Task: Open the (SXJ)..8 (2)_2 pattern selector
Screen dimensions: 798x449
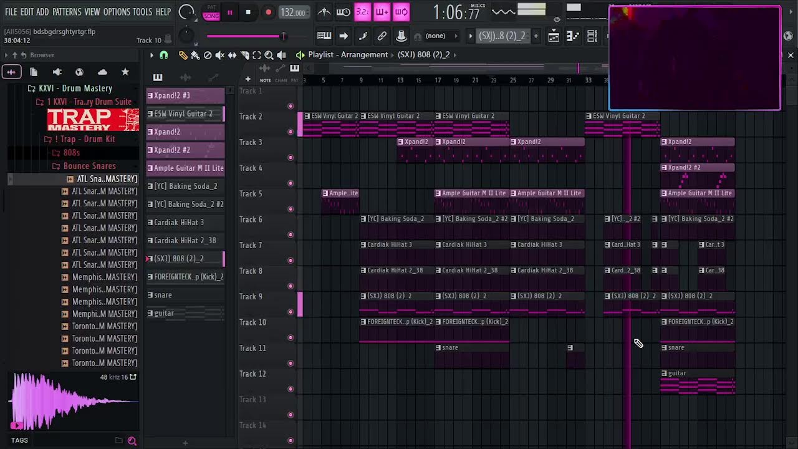Action: [x=502, y=36]
